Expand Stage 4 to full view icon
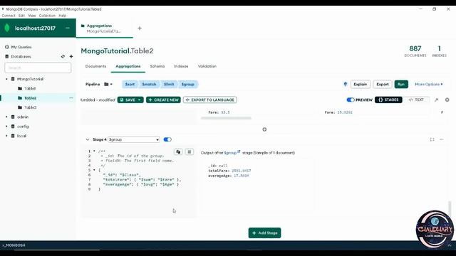The height and width of the screenshot is (256, 456). coord(432,139)
